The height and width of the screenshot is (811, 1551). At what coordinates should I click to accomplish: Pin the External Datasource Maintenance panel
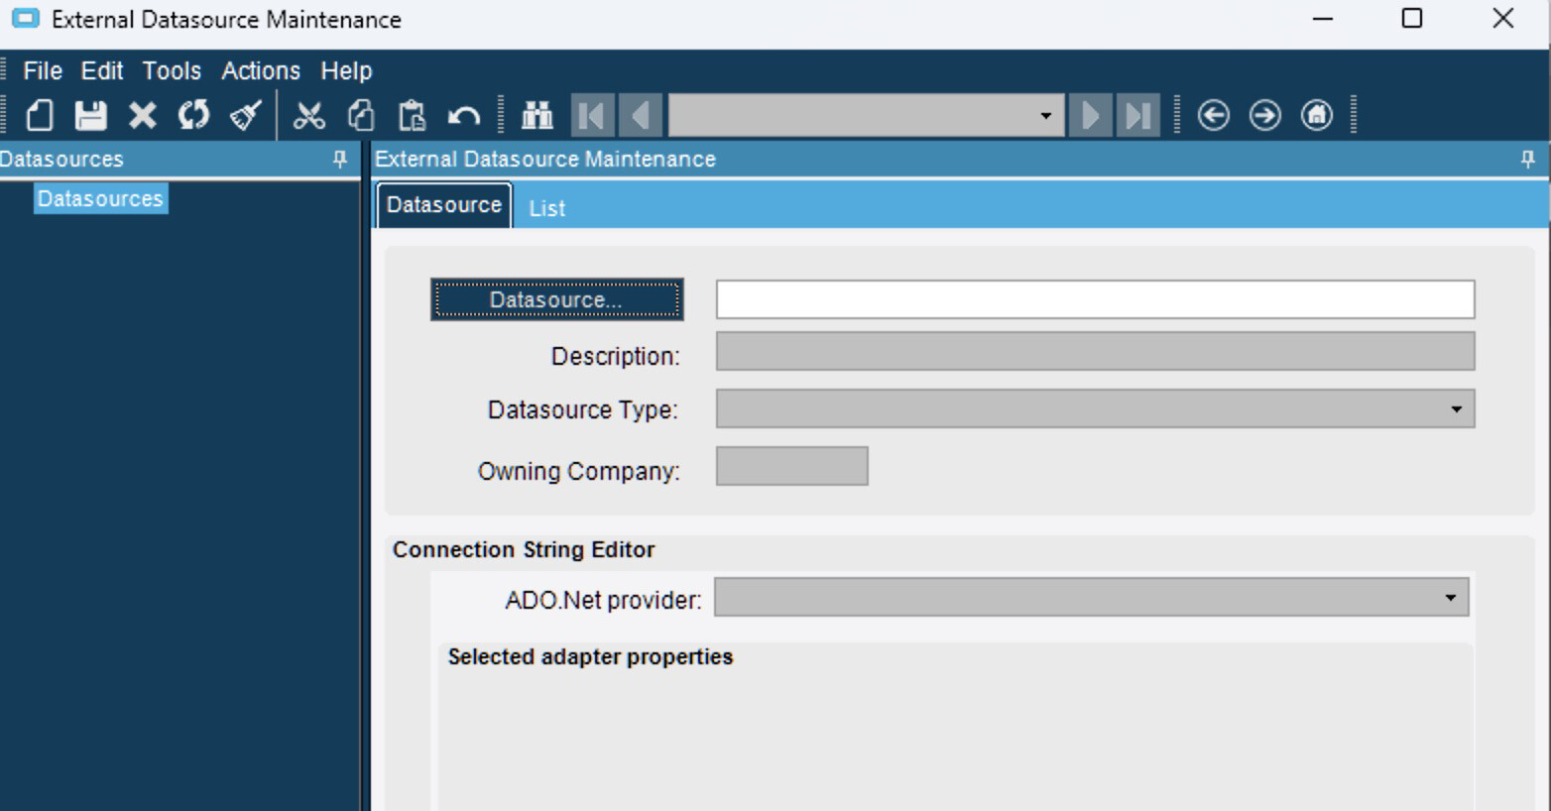coord(1527,159)
